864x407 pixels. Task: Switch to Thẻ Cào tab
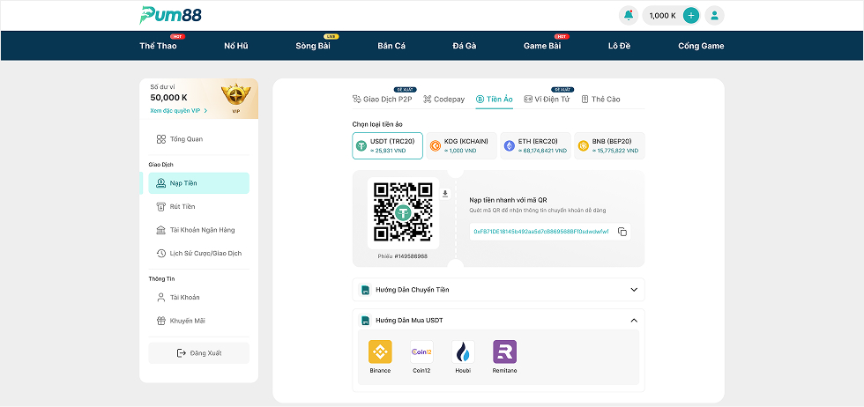[x=600, y=100]
